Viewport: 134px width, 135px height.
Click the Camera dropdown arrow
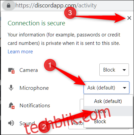coord(124,70)
